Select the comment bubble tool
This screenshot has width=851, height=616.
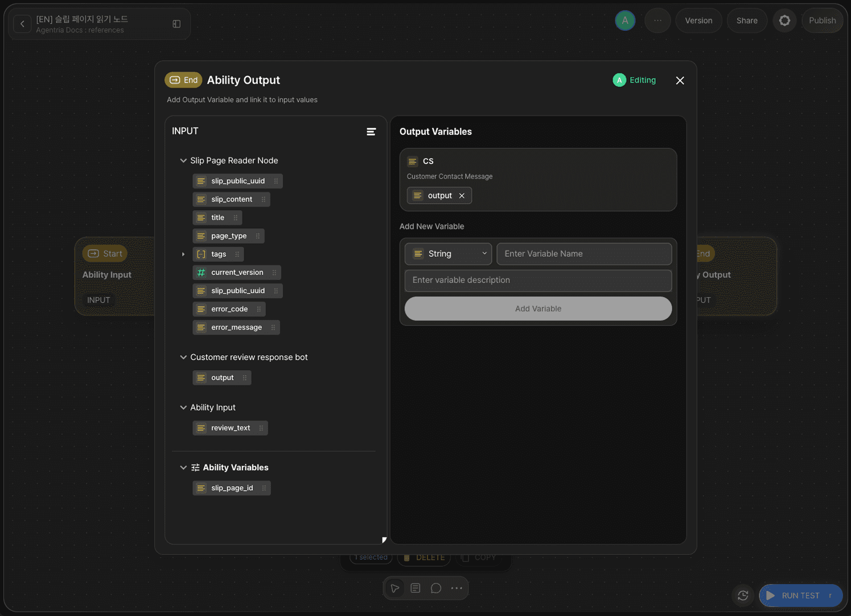click(436, 588)
